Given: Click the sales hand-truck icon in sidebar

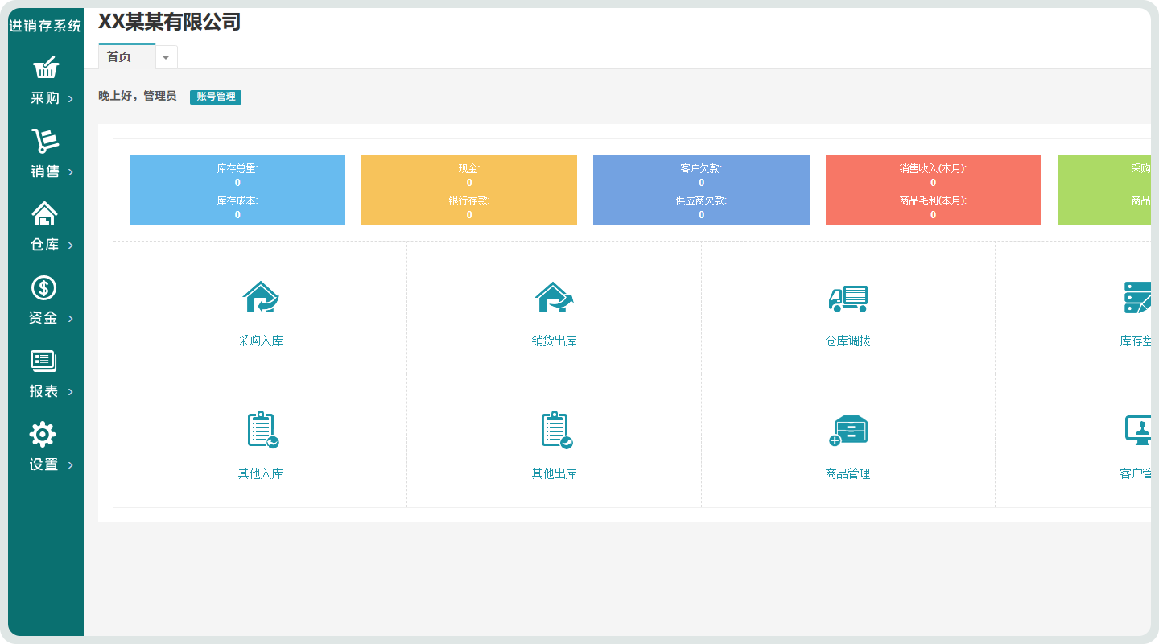Looking at the screenshot, I should tap(45, 141).
